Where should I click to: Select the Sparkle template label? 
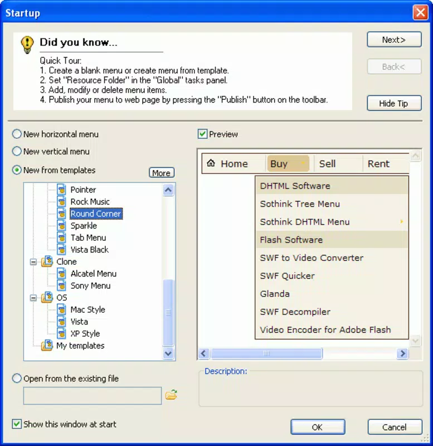pyautogui.click(x=84, y=226)
